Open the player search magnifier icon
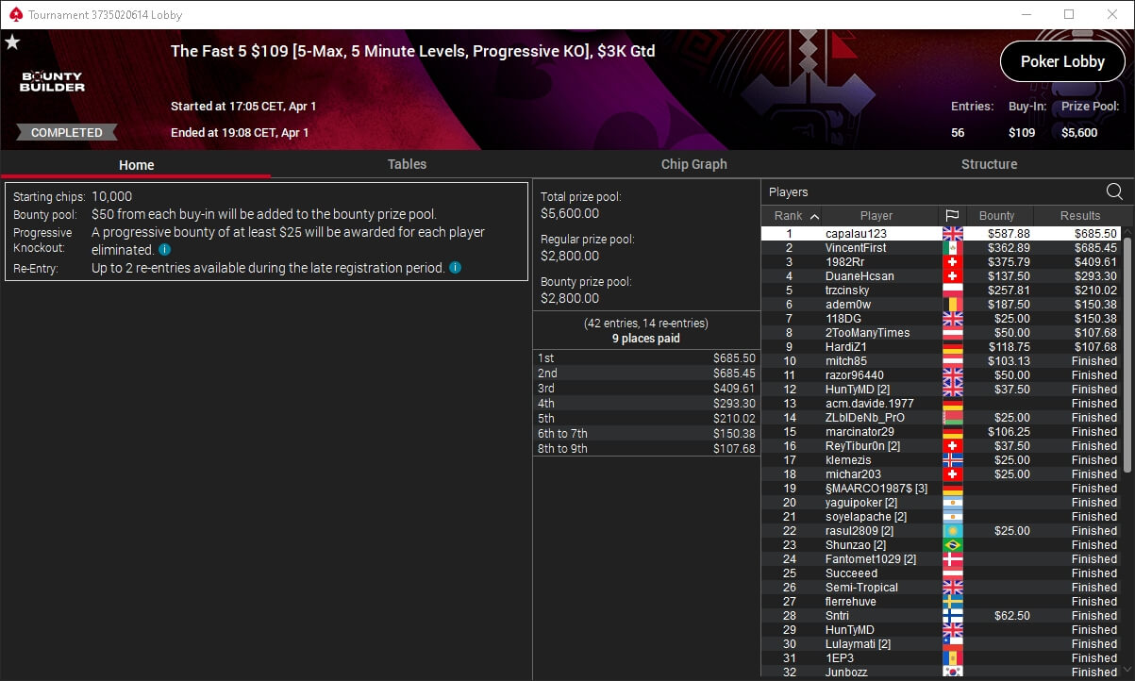 1114,191
